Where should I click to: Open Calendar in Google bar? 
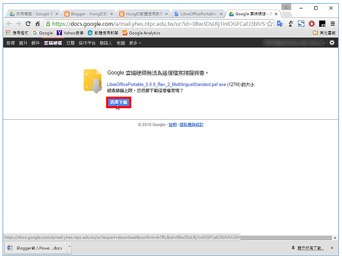[x=70, y=43]
